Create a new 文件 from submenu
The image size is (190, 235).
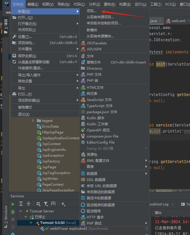coord(114,56)
